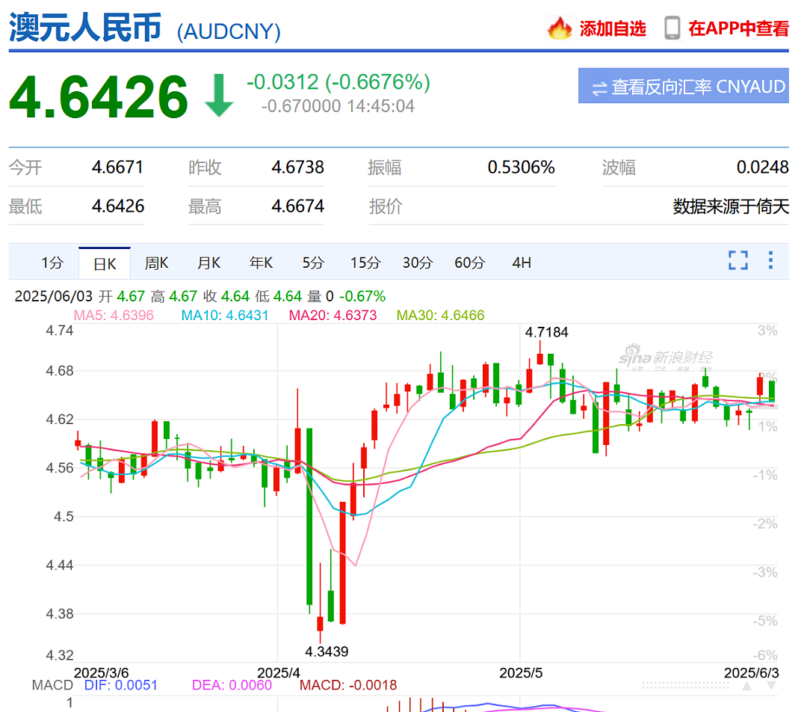Click the 今开 value 4.6671
807x712 pixels.
click(118, 168)
